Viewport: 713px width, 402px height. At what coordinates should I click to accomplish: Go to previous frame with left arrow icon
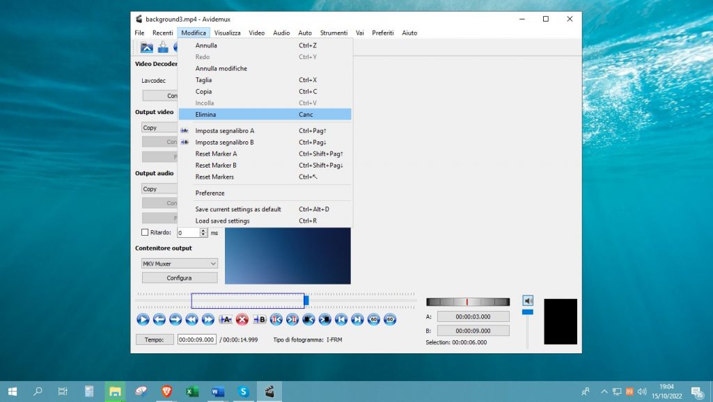coord(159,319)
